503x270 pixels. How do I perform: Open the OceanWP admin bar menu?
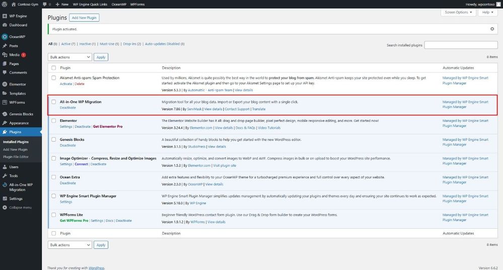tap(119, 4)
